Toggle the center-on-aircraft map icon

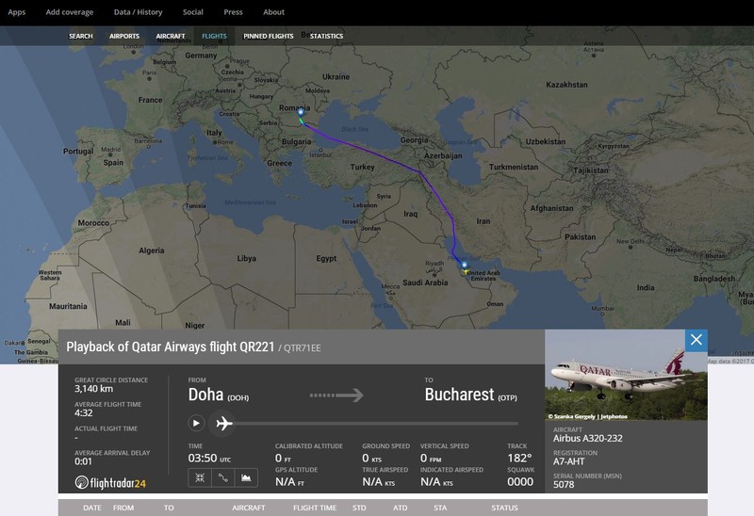click(x=200, y=477)
